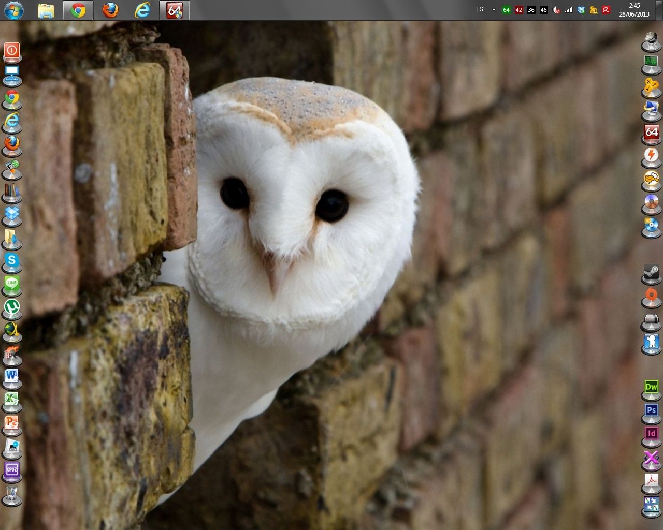Click the 36 sensor tray icon
The image size is (663, 530).
click(x=531, y=10)
